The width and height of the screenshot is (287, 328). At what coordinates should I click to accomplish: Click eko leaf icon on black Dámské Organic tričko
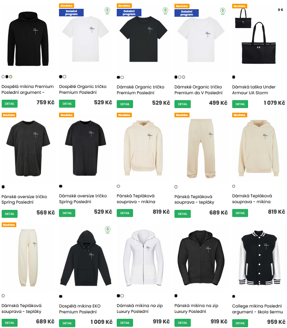click(165, 10)
